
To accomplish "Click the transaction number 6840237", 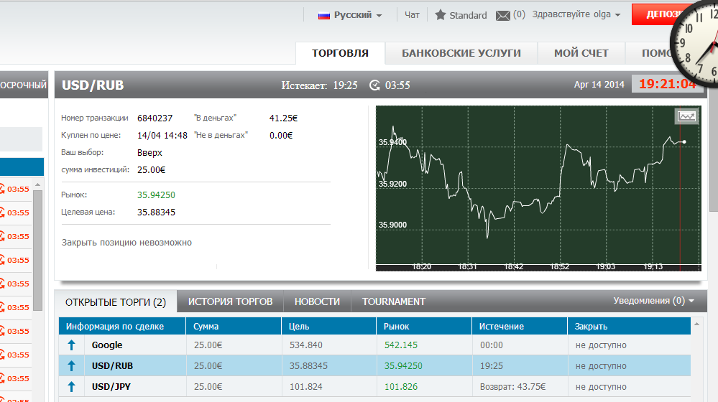I will point(155,118).
